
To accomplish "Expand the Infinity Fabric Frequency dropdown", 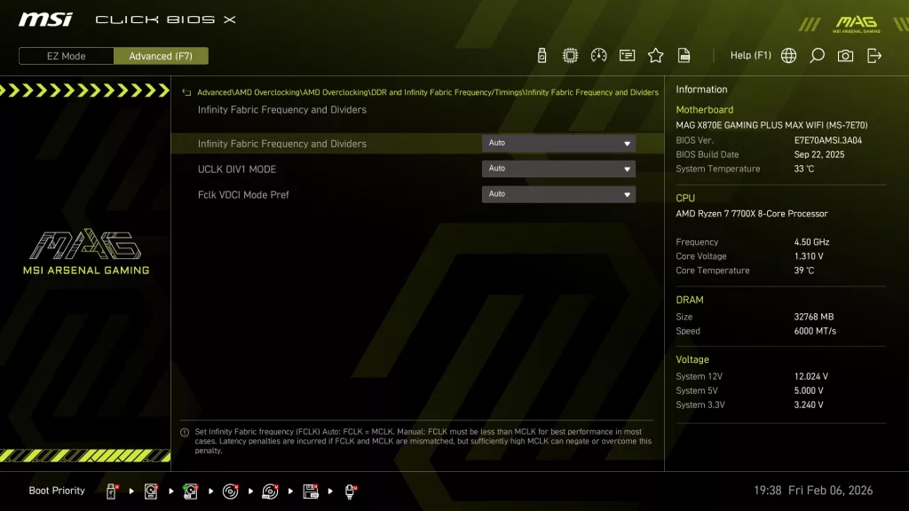I will (558, 143).
